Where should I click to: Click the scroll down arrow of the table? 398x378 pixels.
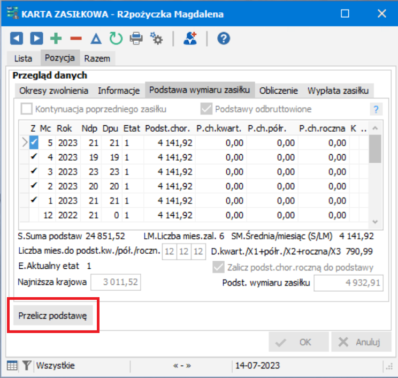(x=375, y=222)
